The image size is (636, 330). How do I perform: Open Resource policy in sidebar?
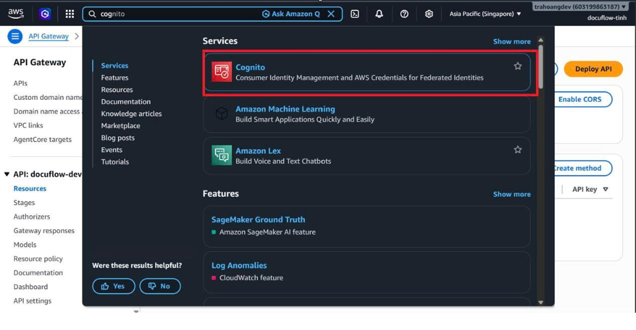point(38,259)
